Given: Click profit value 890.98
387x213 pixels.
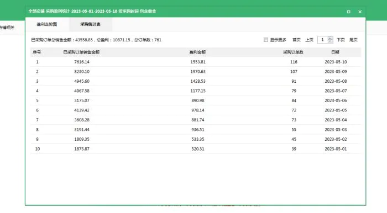Looking at the screenshot, I should [x=198, y=100].
